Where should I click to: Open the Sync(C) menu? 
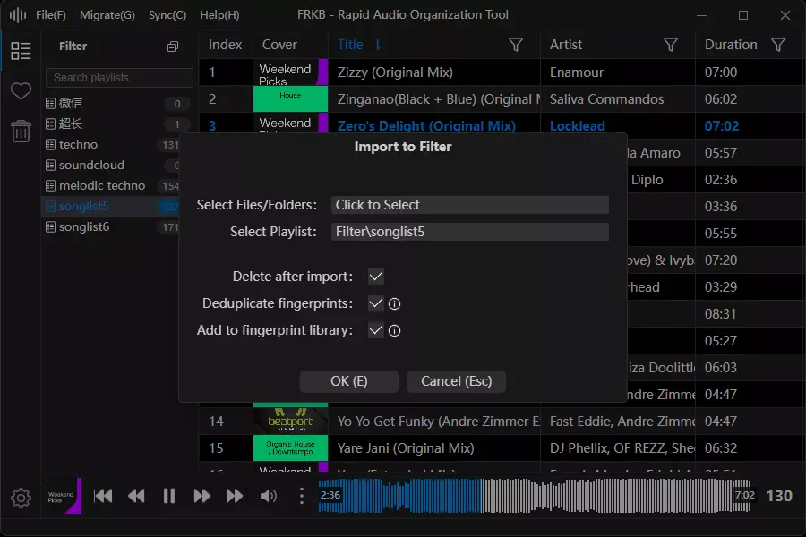tap(167, 15)
